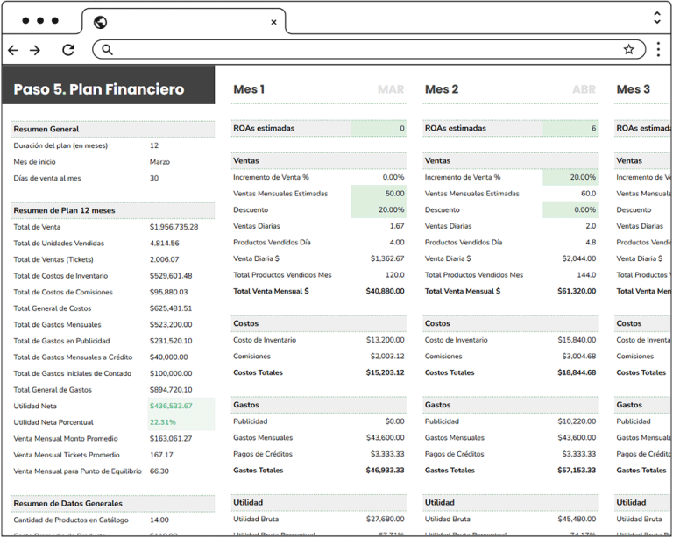Viewport: 673px width, 538px height.
Task: Click the browser back arrow
Action: (x=13, y=50)
